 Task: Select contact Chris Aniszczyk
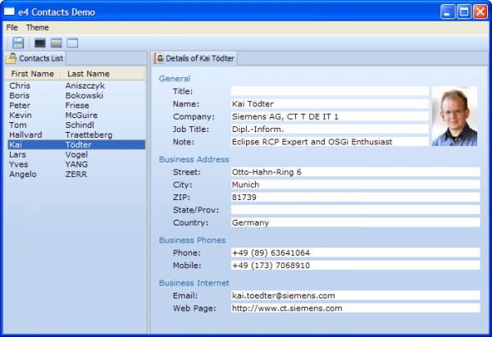tap(76, 85)
